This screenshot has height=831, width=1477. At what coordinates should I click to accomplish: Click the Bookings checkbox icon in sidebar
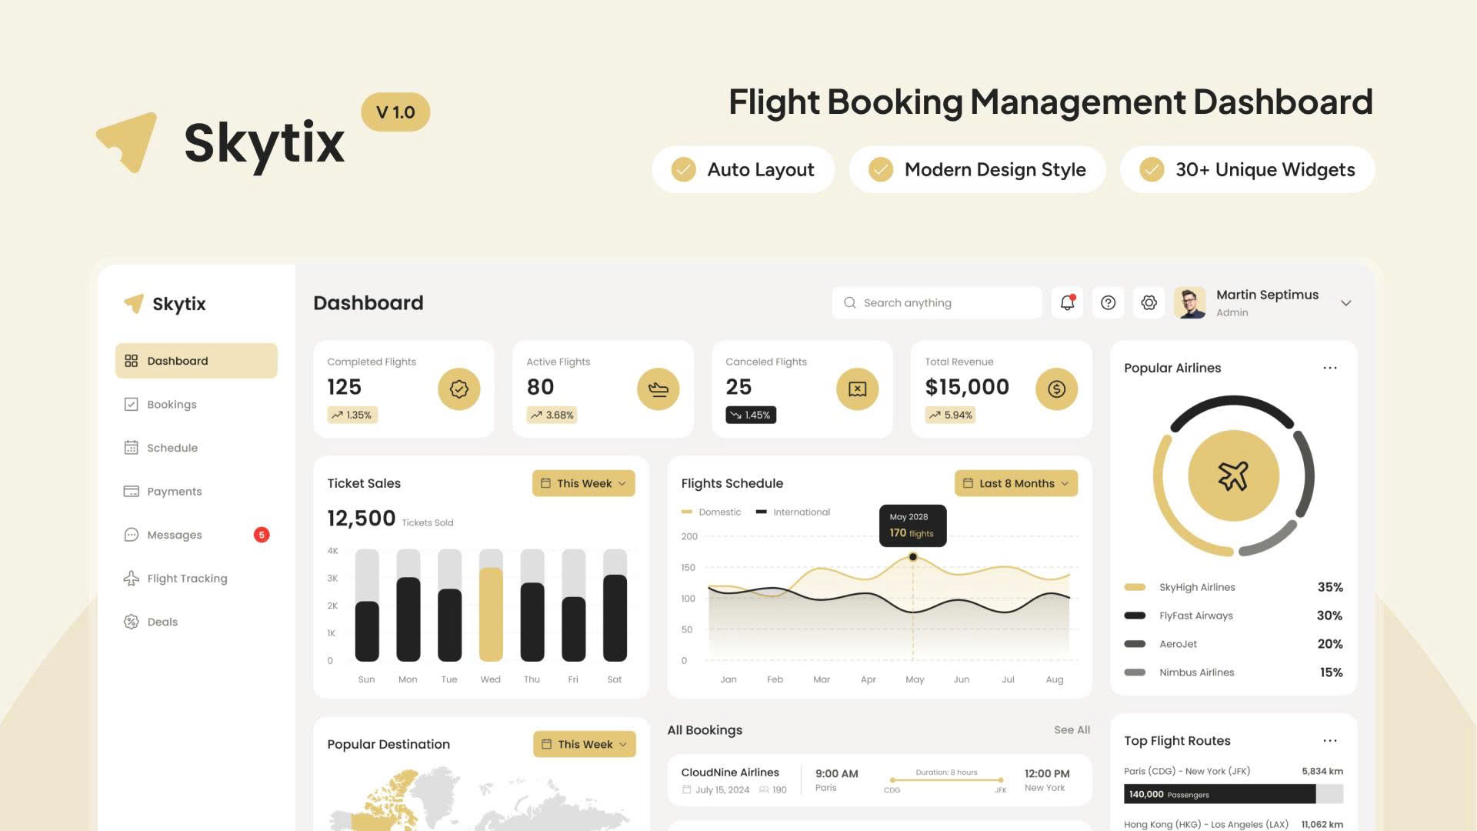(x=131, y=404)
